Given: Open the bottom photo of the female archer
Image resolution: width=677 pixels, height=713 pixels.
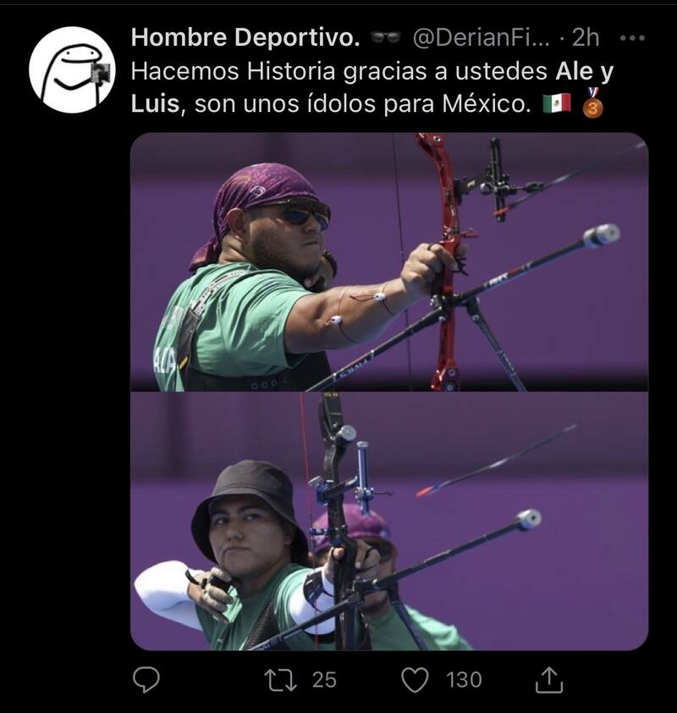Looking at the screenshot, I should point(388,522).
